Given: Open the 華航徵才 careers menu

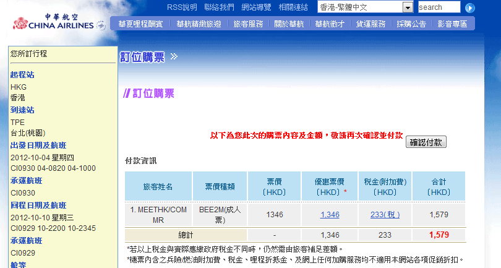Looking at the screenshot, I should click(x=330, y=24).
